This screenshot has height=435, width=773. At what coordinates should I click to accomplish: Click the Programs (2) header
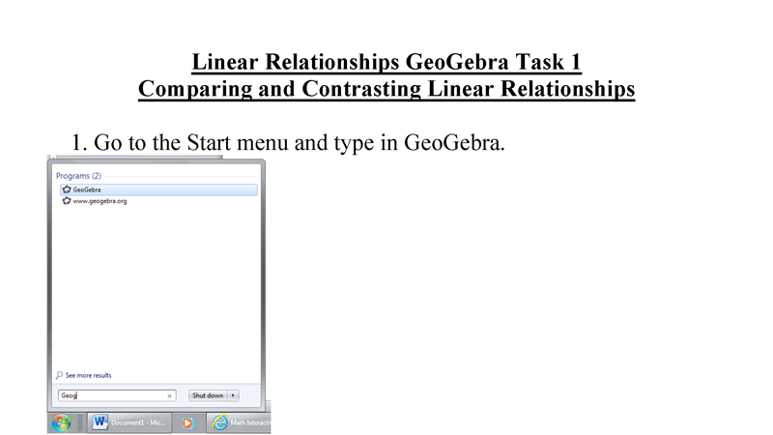coord(78,176)
